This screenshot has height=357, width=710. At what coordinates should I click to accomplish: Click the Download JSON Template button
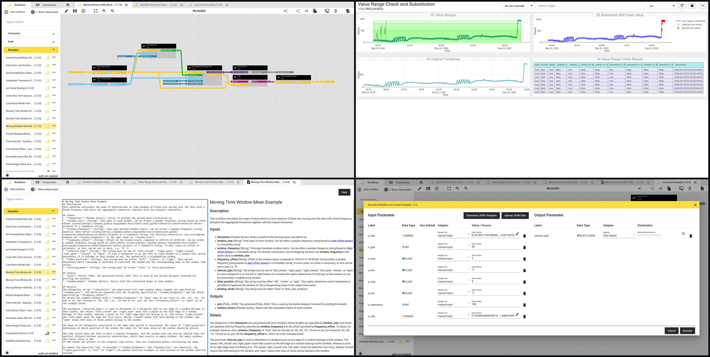[481, 216]
